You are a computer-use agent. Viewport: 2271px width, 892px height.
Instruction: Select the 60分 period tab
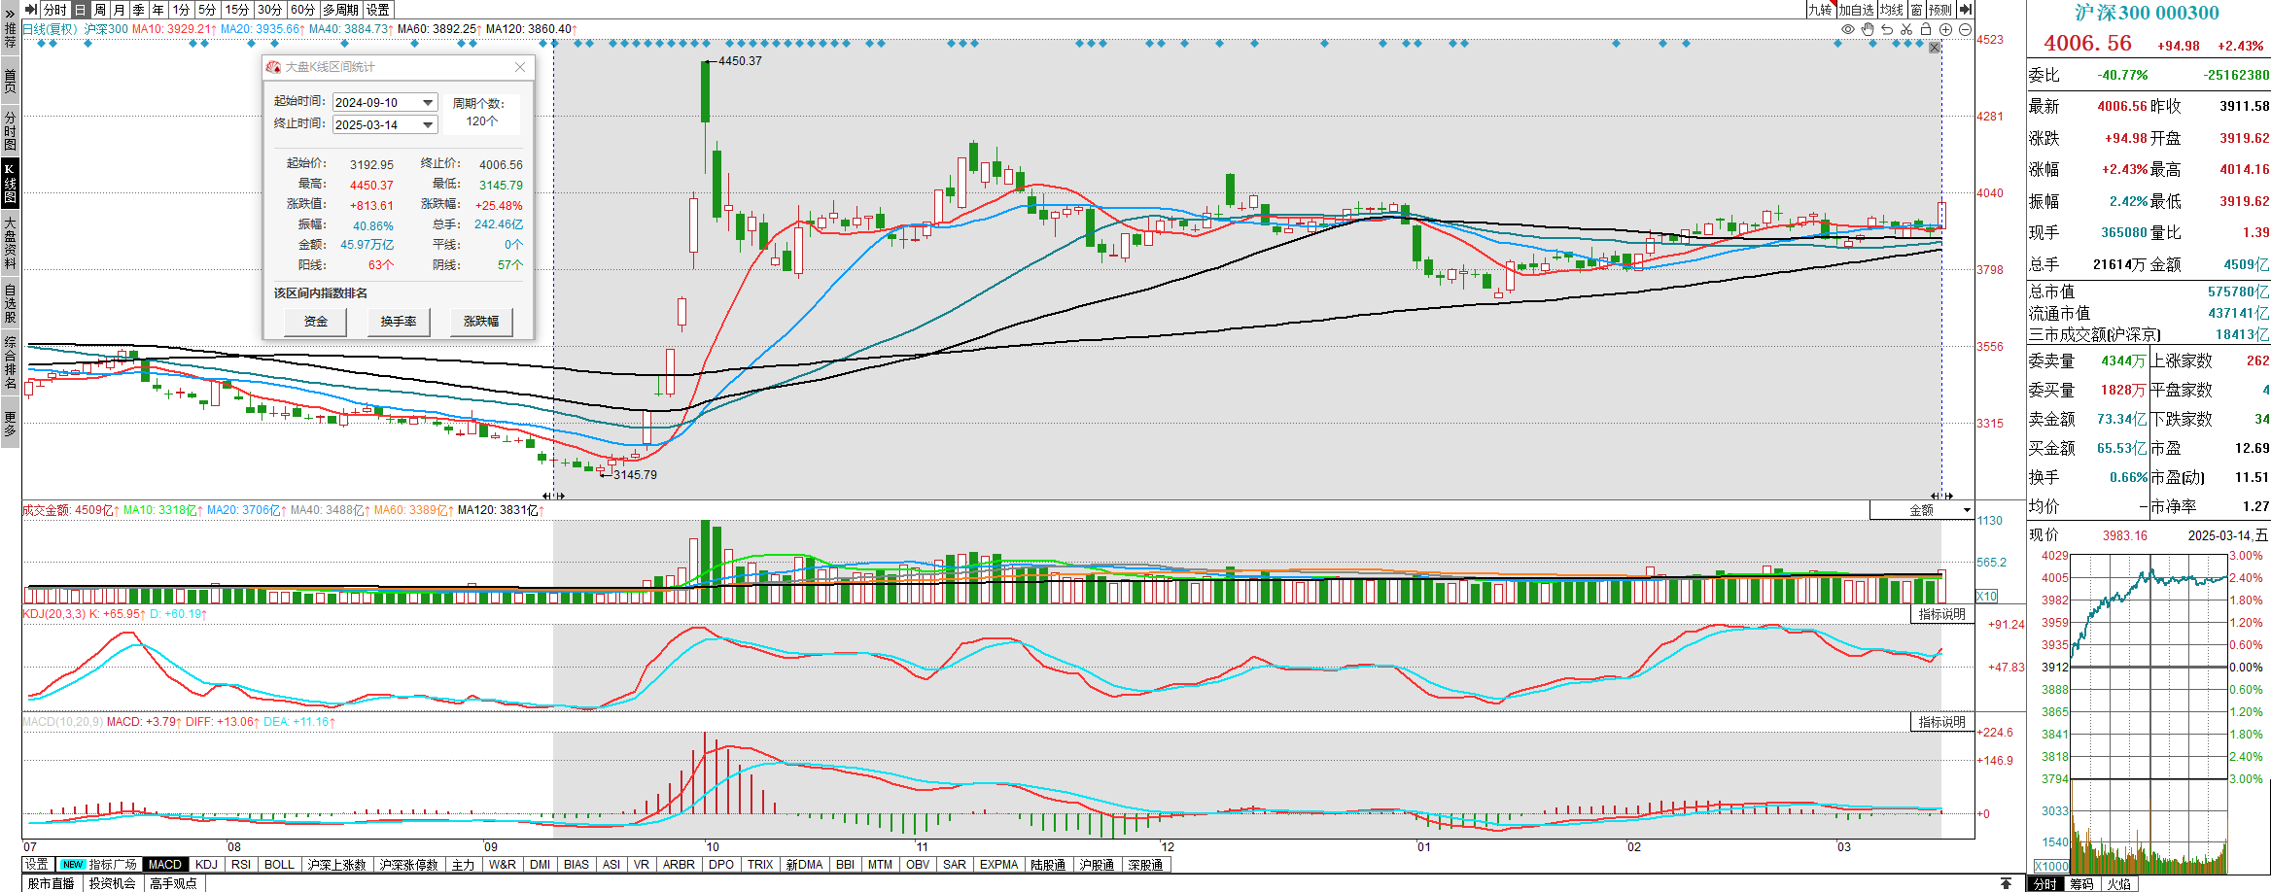303,10
